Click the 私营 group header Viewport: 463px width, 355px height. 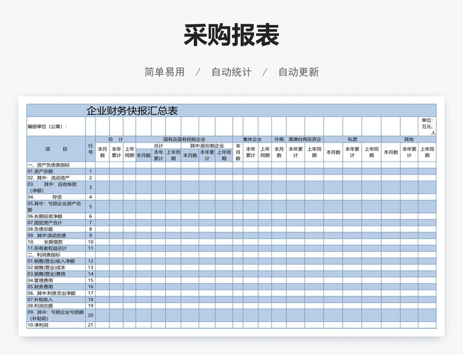pyautogui.click(x=352, y=139)
